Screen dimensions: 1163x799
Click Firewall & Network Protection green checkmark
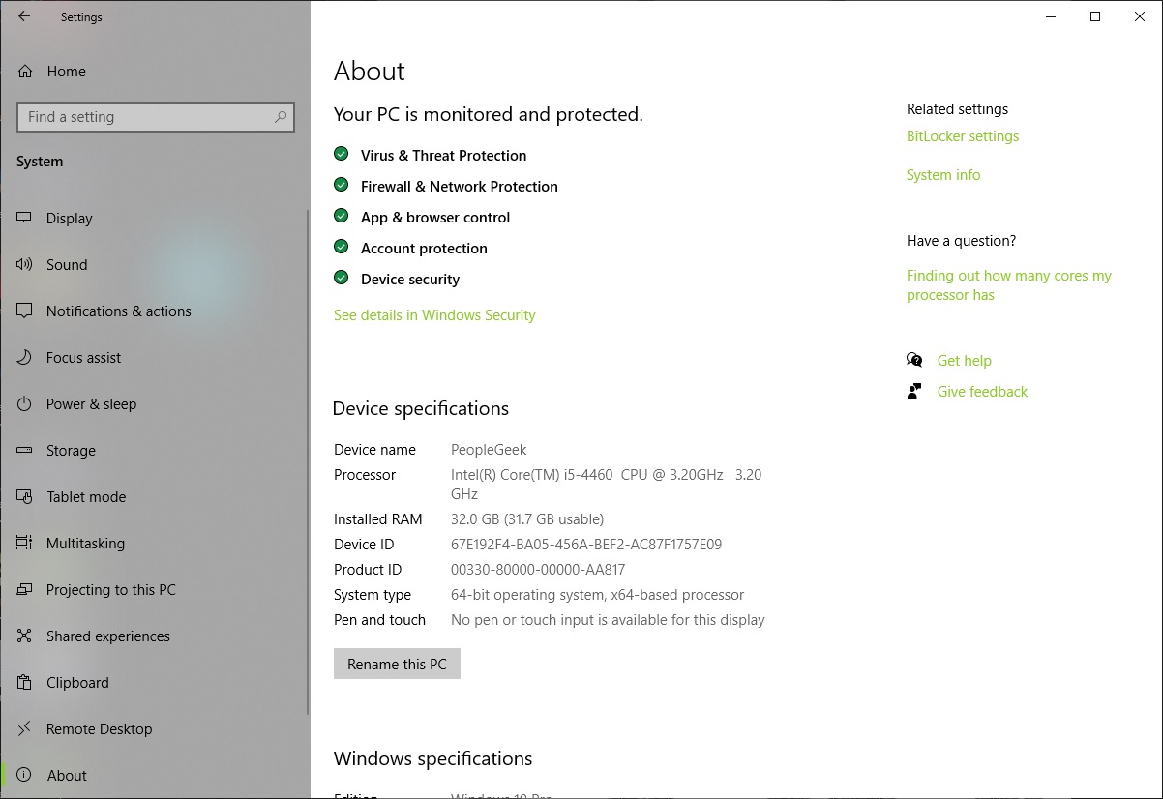click(341, 185)
